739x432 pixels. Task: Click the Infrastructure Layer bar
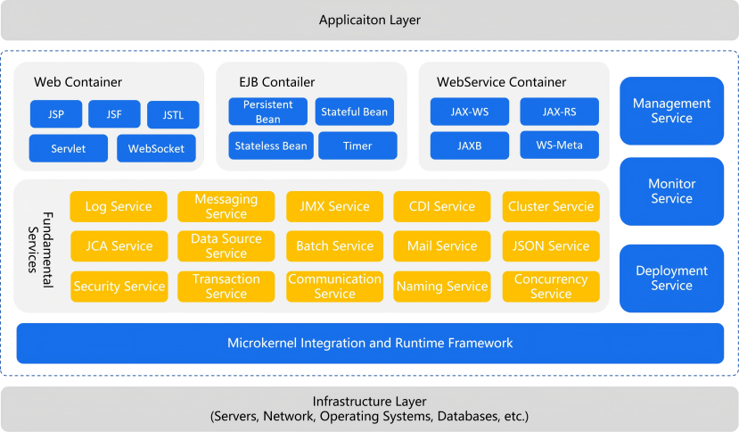coord(369,409)
